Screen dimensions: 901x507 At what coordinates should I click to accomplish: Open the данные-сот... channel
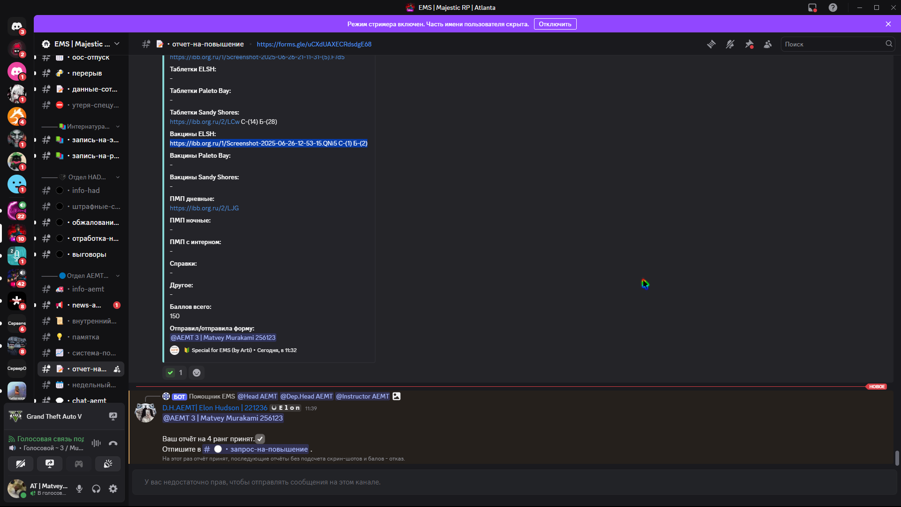pos(81,89)
